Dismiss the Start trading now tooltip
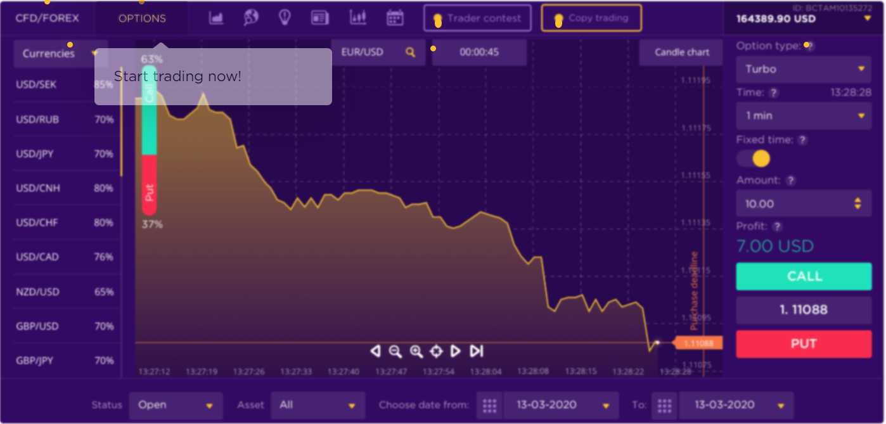Viewport: 886px width, 424px height. coord(213,77)
